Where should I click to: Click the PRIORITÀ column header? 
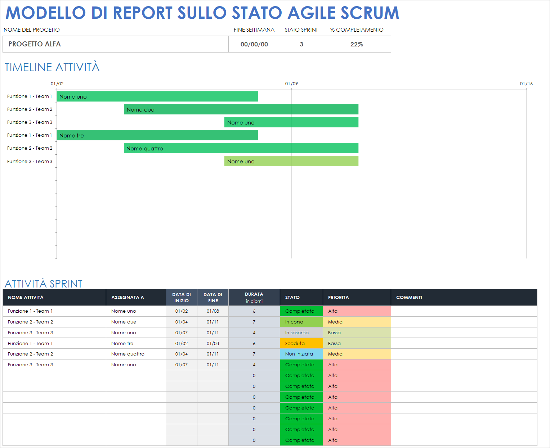[357, 297]
